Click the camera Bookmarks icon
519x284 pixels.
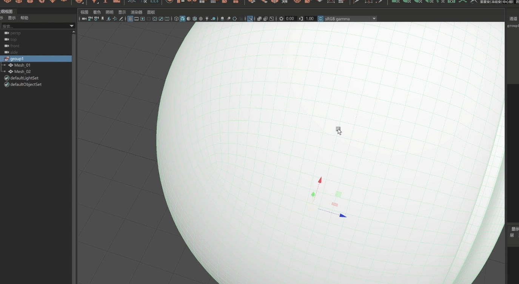coord(102,18)
